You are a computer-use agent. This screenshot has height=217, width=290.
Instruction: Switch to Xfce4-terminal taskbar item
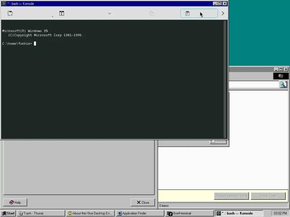click(189, 213)
